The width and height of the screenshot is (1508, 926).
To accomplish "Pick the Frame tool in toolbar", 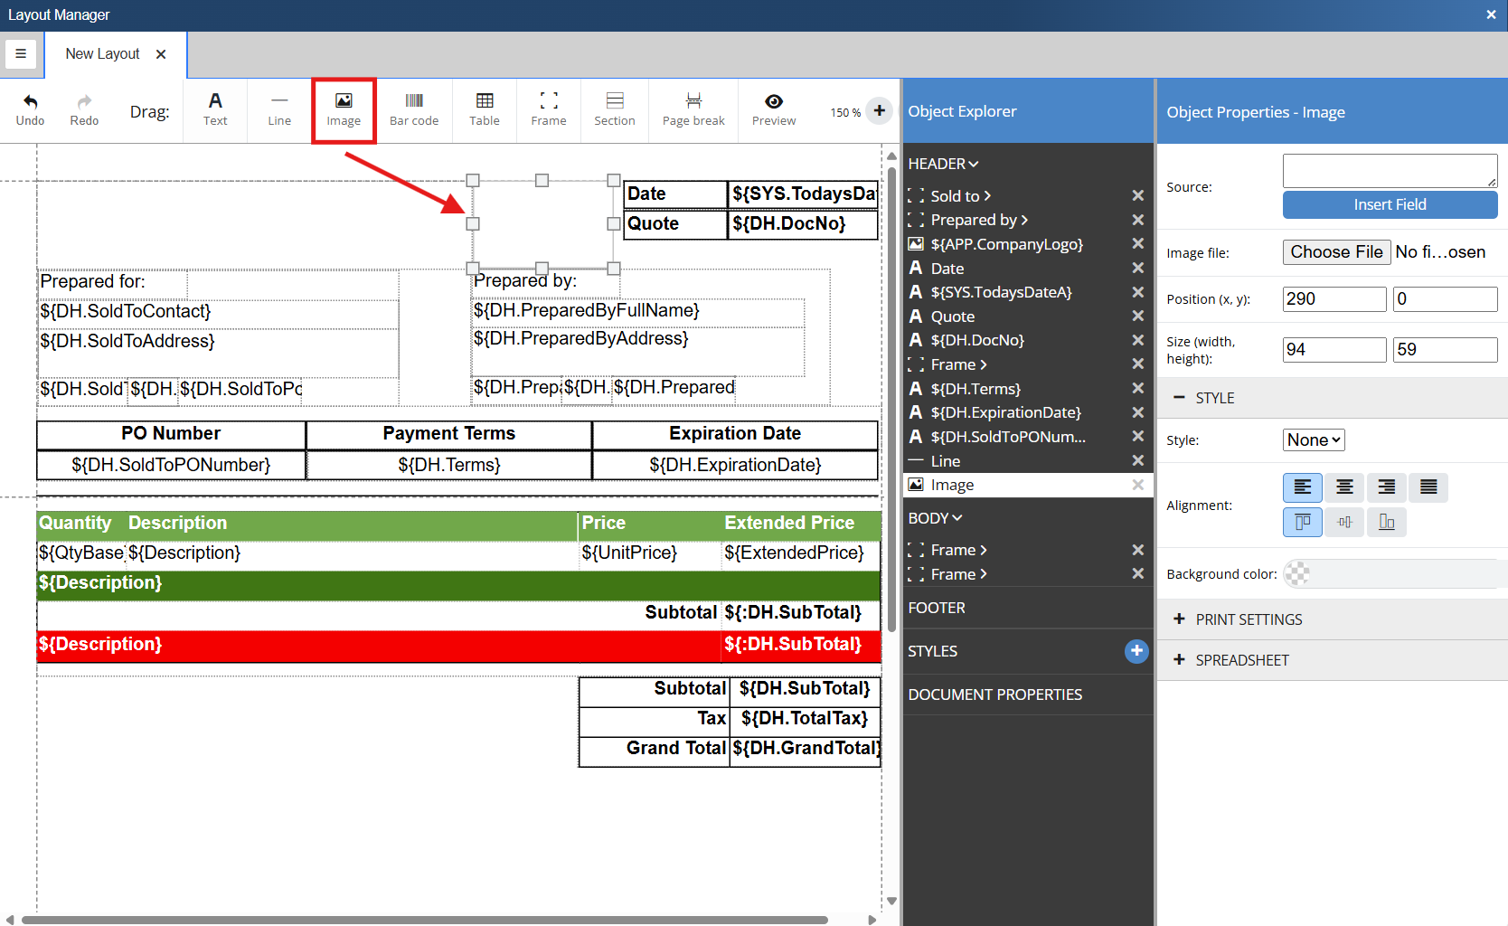I will (x=548, y=109).
